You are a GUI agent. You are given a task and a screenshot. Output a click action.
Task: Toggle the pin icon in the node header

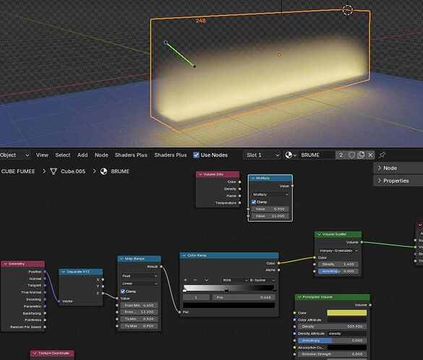click(x=382, y=155)
